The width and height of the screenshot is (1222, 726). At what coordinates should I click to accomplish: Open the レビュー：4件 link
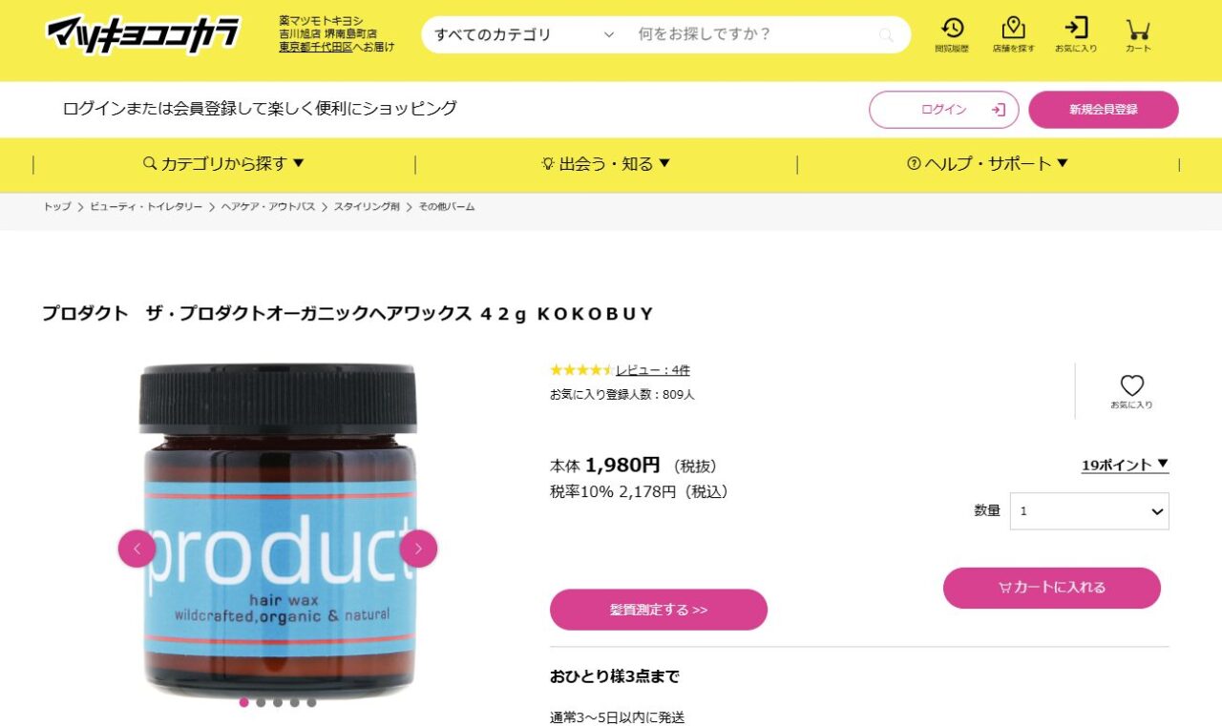click(x=652, y=370)
